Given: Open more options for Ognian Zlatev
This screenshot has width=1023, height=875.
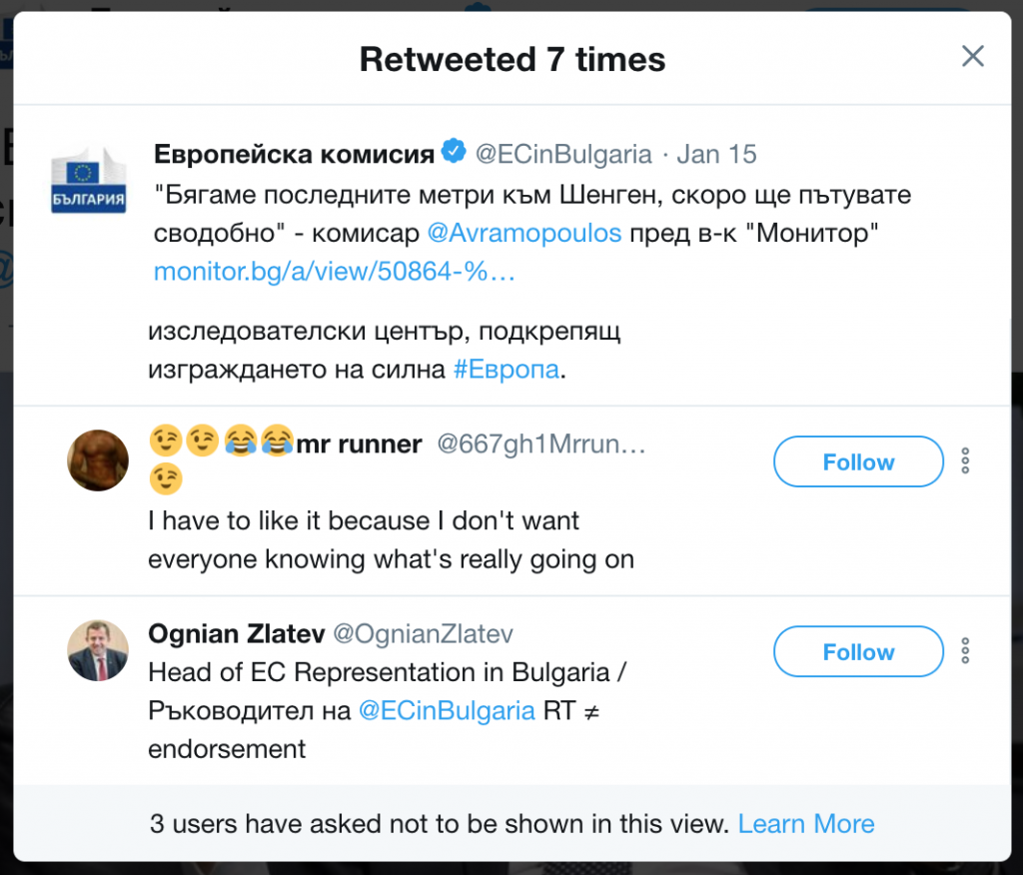Looking at the screenshot, I should 965,650.
